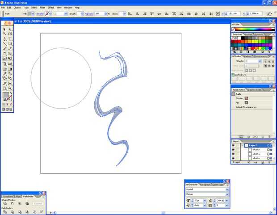Select the Mesh tool

pos(4,69)
